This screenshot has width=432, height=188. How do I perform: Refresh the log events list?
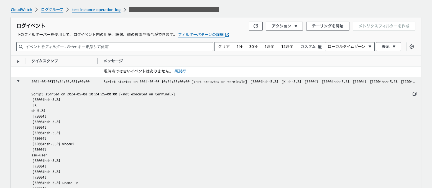[x=255, y=26]
